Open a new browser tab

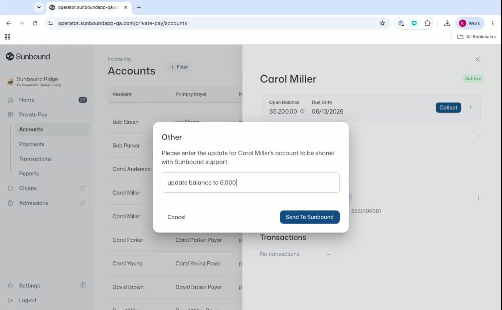(x=139, y=7)
